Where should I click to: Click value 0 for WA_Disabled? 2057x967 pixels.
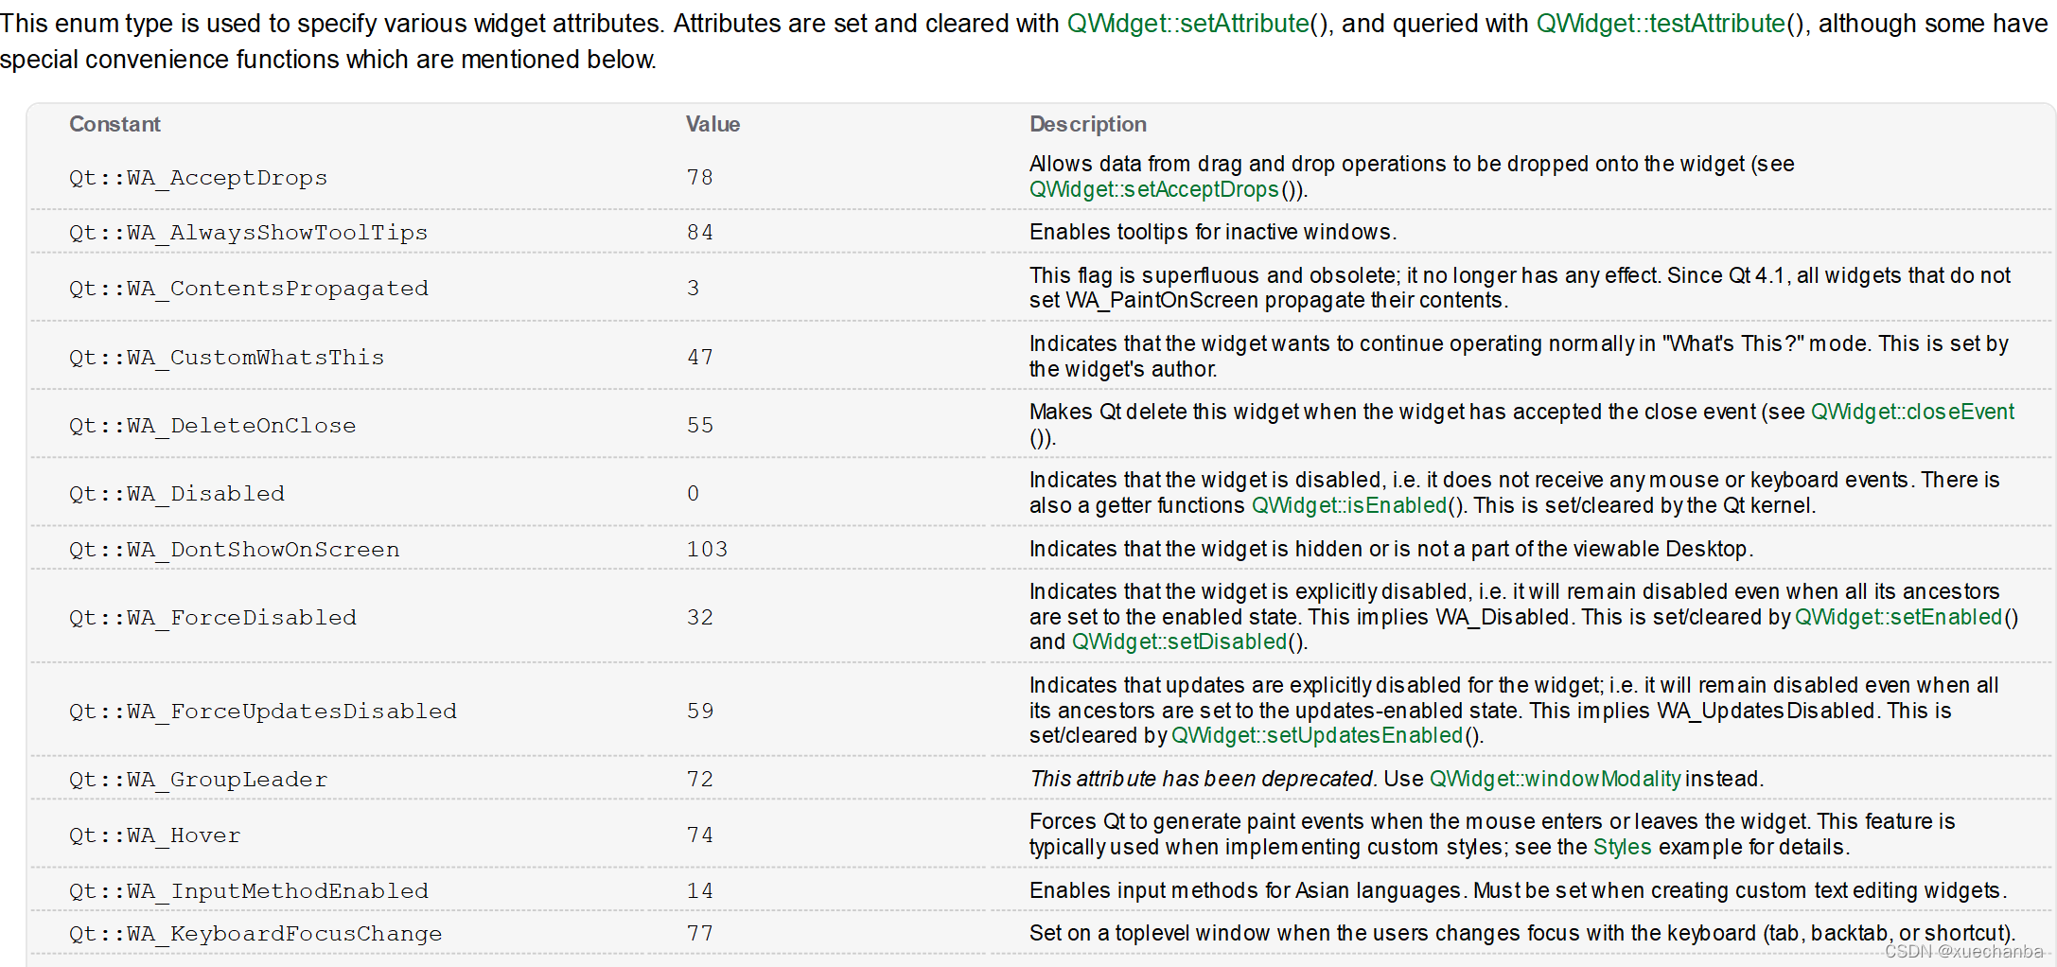pos(694,494)
